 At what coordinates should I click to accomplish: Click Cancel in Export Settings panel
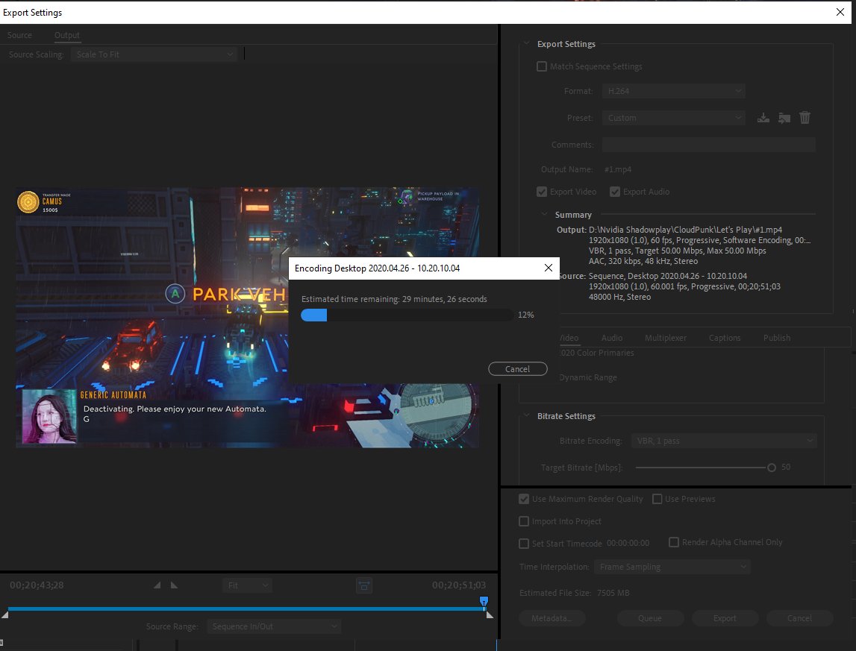[x=800, y=618]
